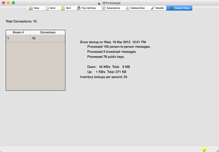This screenshot has height=152, width=219.
Task: Switch to the Send tab
Action: click(50, 8)
